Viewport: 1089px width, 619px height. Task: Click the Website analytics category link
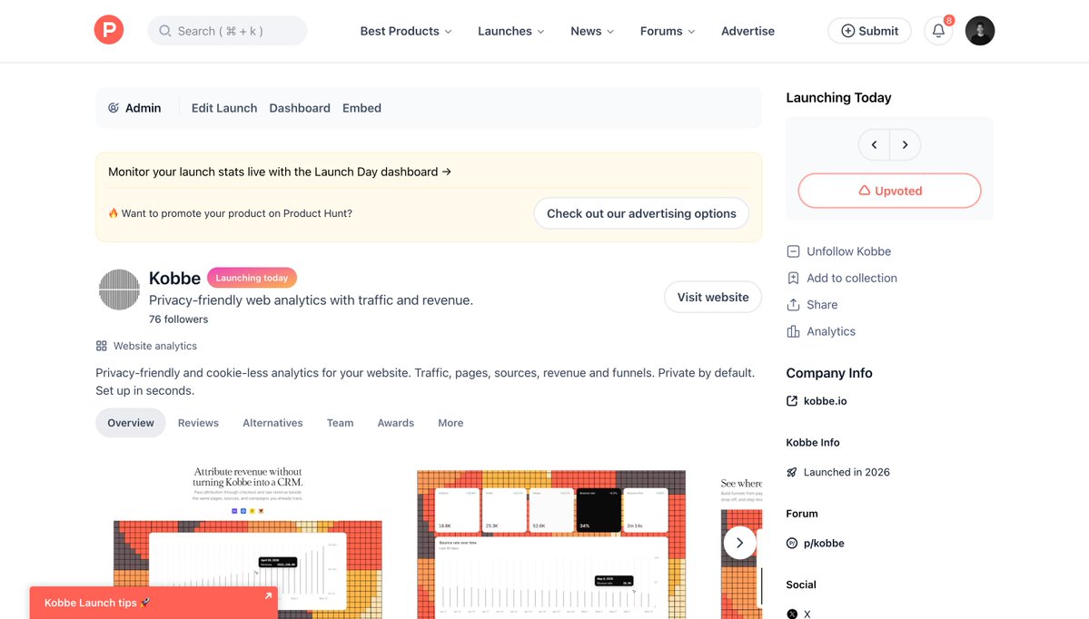coord(155,346)
